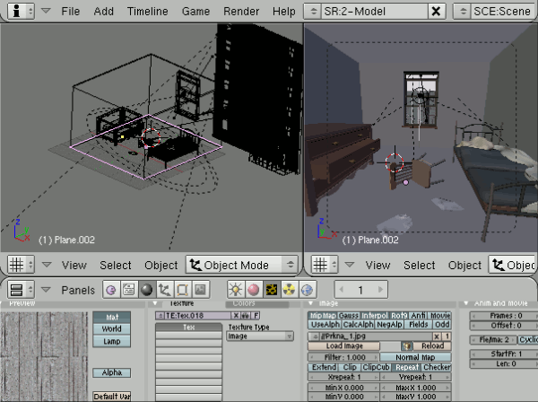The image size is (538, 402).
Task: Select Lamp preview mode button
Action: [x=112, y=341]
